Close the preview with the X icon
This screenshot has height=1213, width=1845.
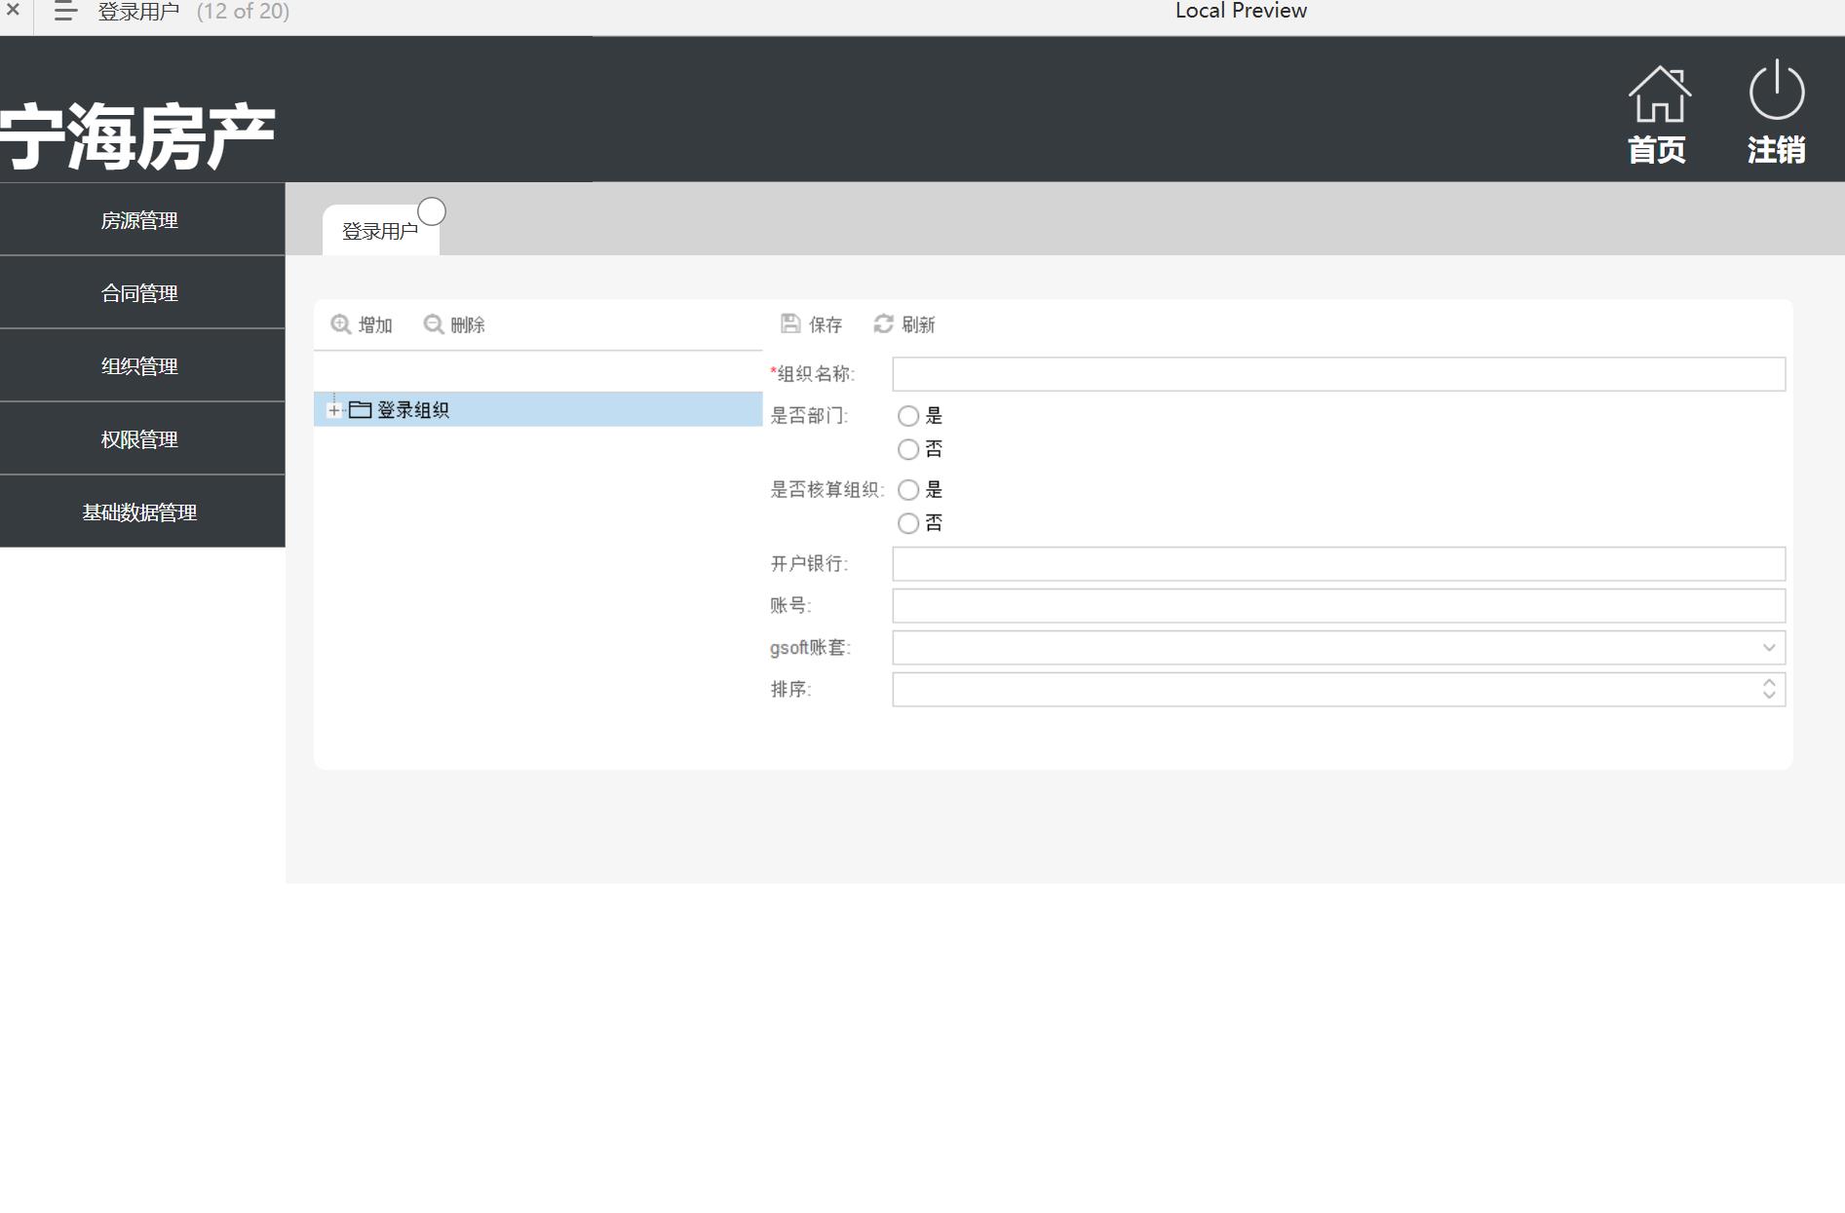click(13, 10)
